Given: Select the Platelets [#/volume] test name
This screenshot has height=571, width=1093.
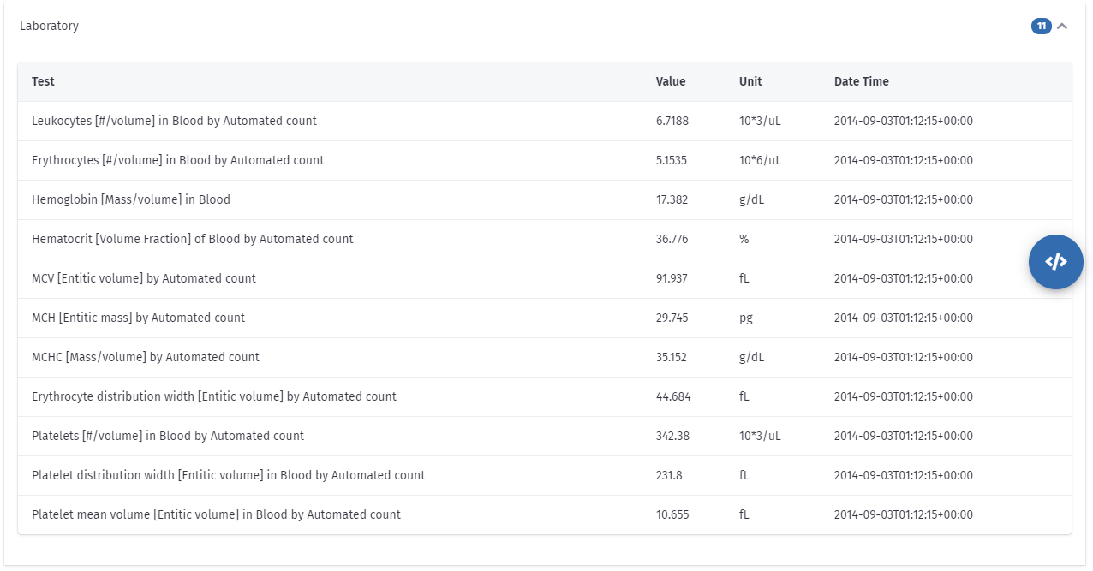Looking at the screenshot, I should click(168, 436).
